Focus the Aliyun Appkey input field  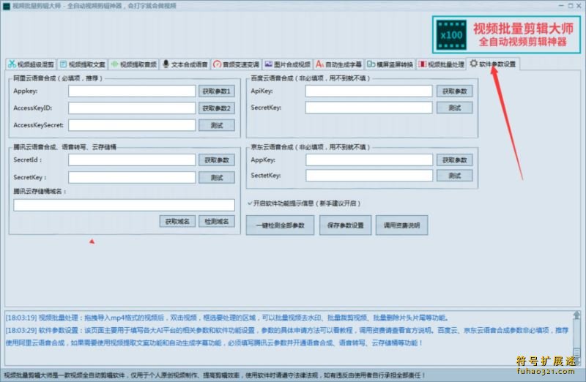coord(132,91)
